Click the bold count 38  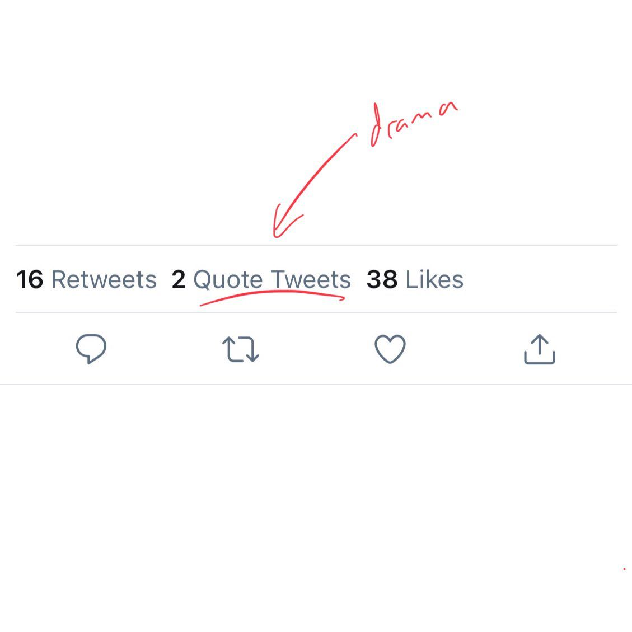[382, 279]
